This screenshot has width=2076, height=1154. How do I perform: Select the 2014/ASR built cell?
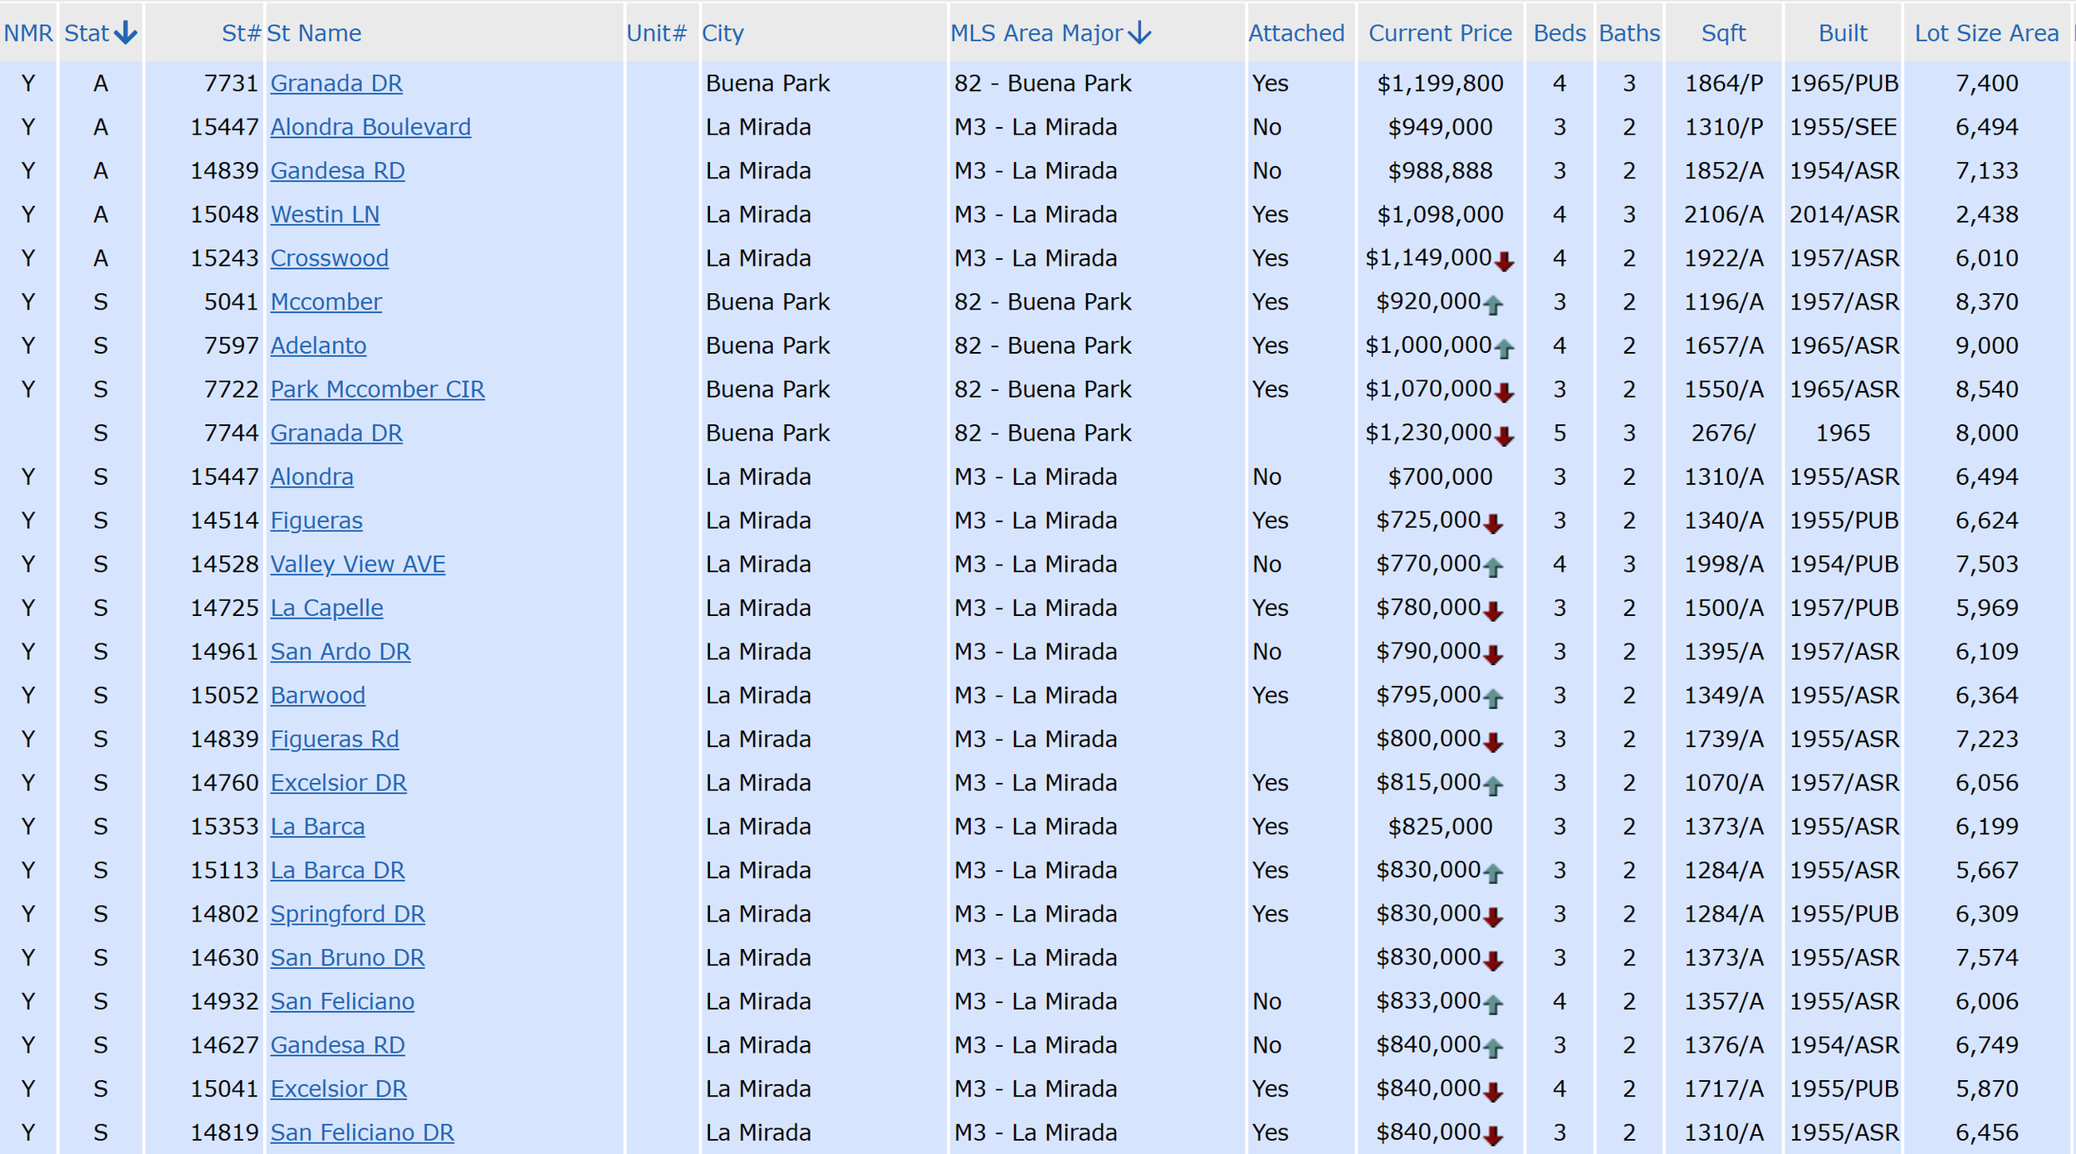(x=1843, y=214)
